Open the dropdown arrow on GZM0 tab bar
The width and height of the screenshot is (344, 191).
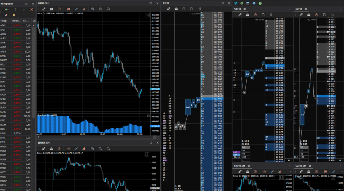coord(340,9)
